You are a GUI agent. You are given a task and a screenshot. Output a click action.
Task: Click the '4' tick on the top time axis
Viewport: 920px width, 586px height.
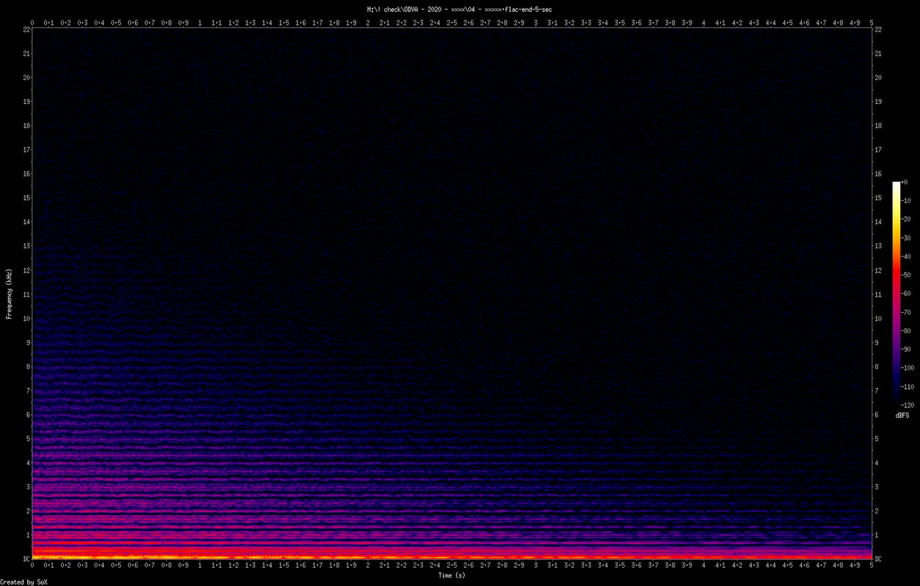tap(704, 23)
